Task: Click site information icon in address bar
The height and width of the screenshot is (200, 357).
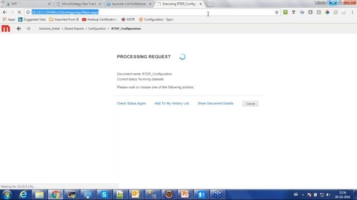Action: 28,12
